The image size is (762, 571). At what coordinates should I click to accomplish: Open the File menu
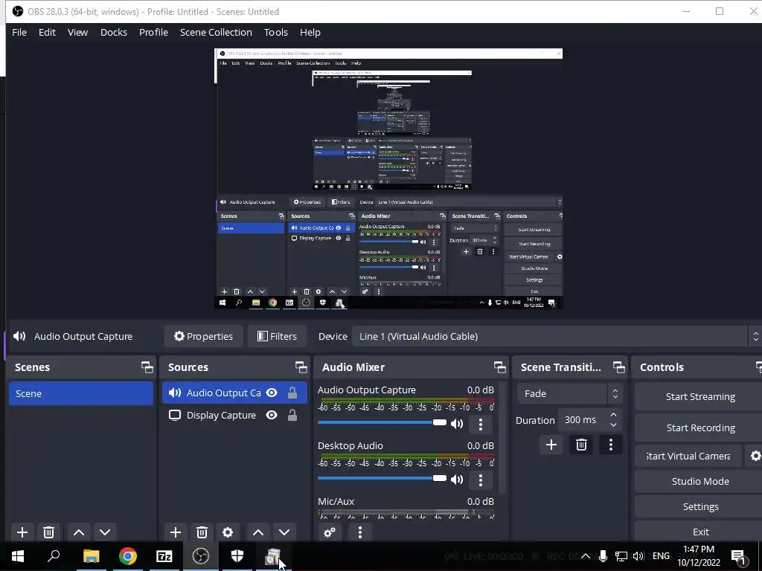pyautogui.click(x=19, y=33)
